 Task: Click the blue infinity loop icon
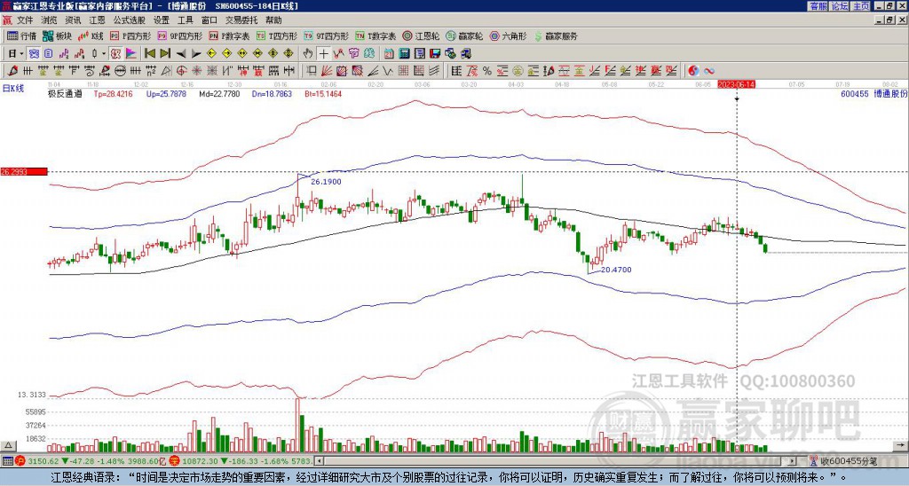point(709,71)
